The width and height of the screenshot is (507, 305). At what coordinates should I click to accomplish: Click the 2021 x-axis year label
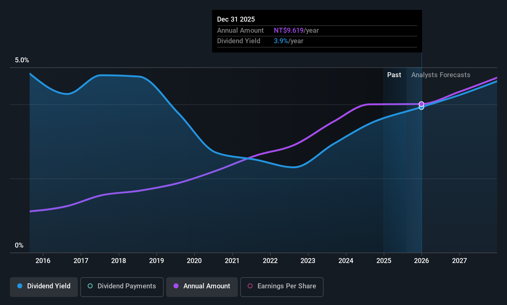[x=232, y=261]
